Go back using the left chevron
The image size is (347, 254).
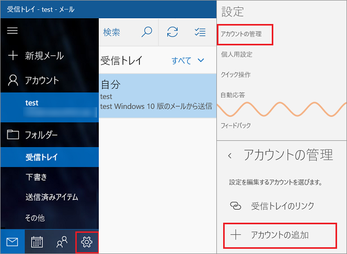(229, 155)
